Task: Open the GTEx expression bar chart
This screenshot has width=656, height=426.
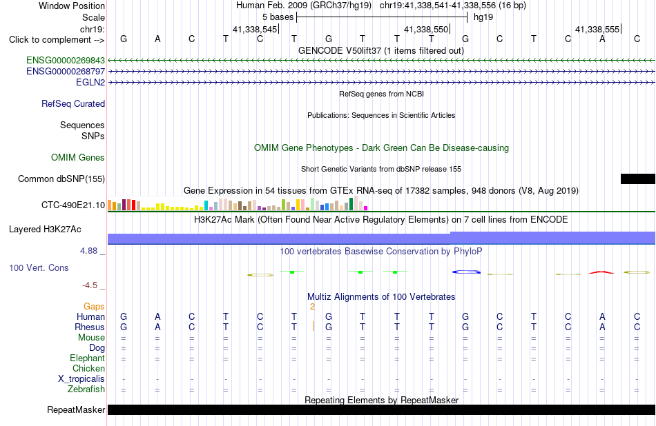Action: (x=238, y=204)
